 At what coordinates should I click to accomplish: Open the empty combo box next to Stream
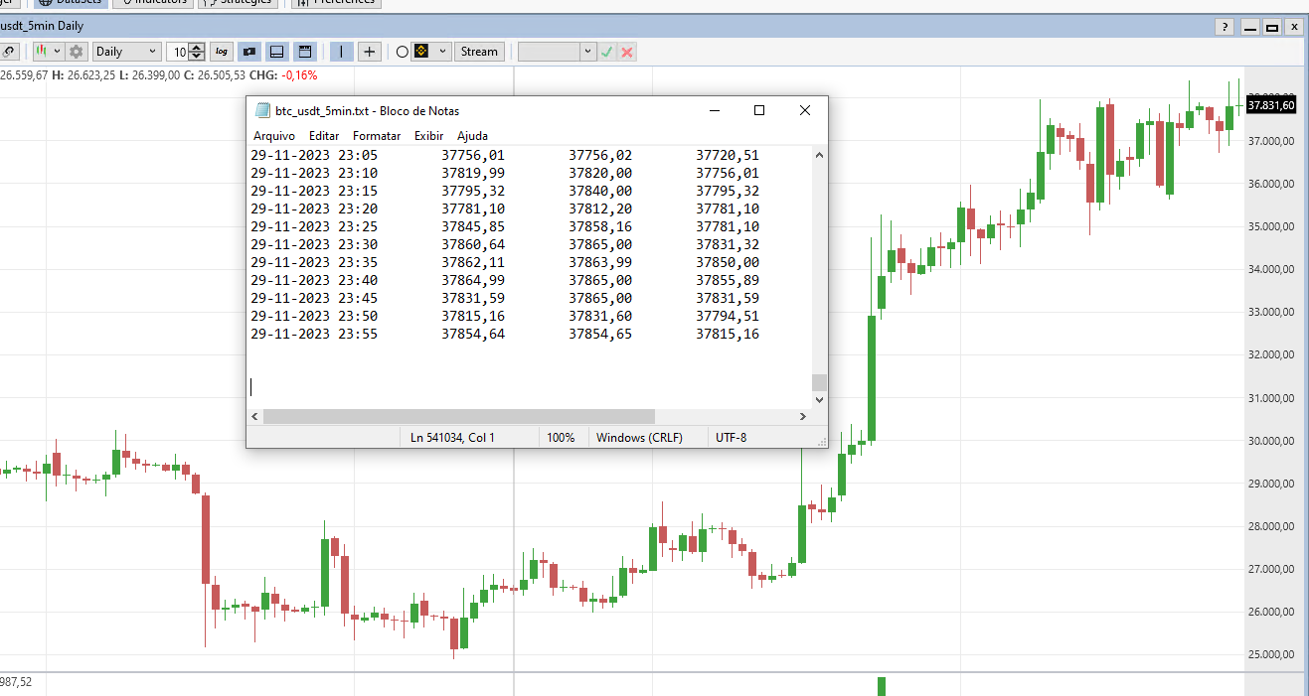point(557,52)
